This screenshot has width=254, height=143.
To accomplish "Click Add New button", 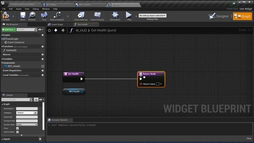I will [x=9, y=30].
